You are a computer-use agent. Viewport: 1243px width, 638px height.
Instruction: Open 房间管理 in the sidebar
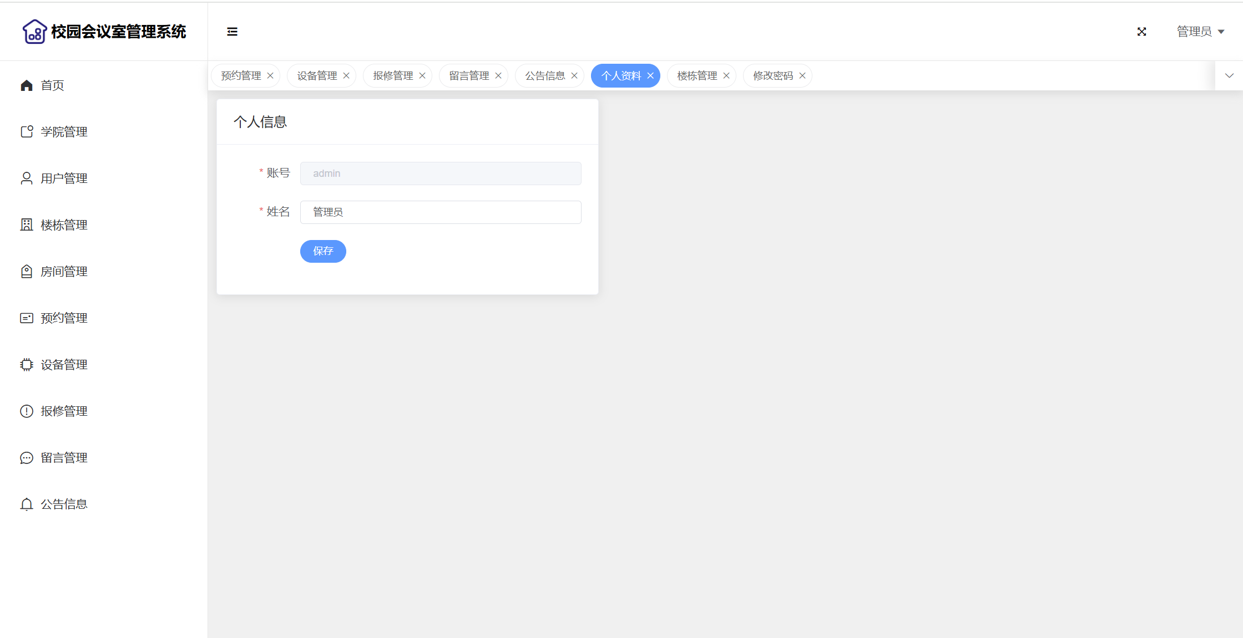click(64, 272)
